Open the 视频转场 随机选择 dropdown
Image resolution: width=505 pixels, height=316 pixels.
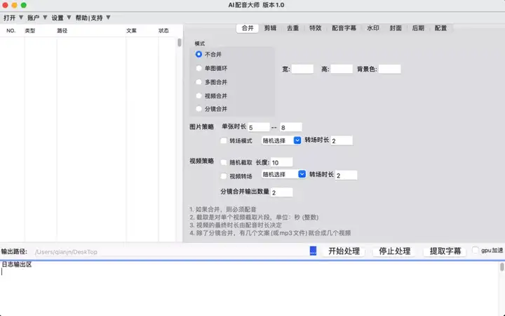[x=283, y=174]
